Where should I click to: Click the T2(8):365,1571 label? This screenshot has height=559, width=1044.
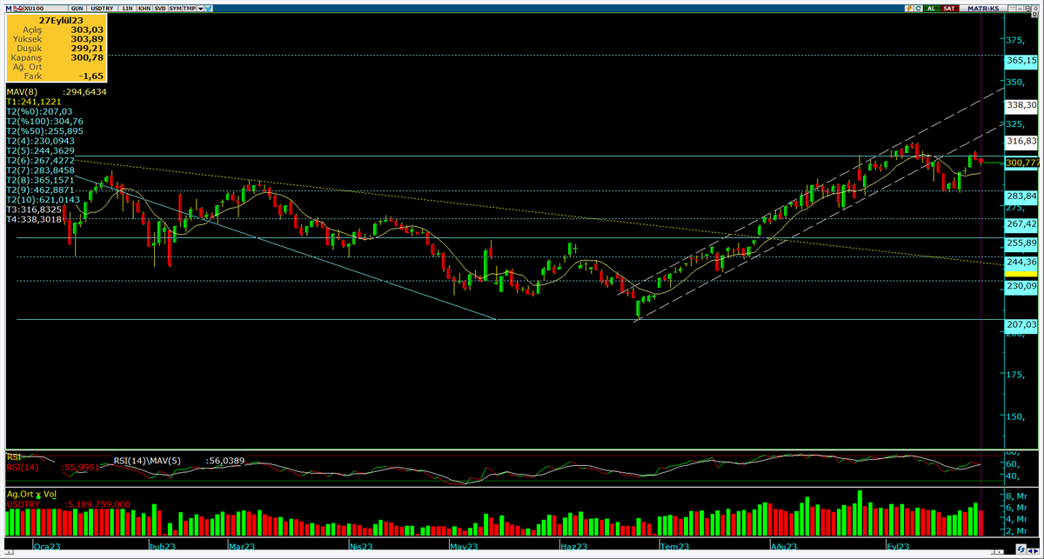pos(40,180)
